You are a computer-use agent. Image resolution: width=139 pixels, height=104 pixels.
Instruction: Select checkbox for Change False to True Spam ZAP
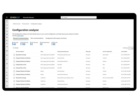(x=14, y=65)
